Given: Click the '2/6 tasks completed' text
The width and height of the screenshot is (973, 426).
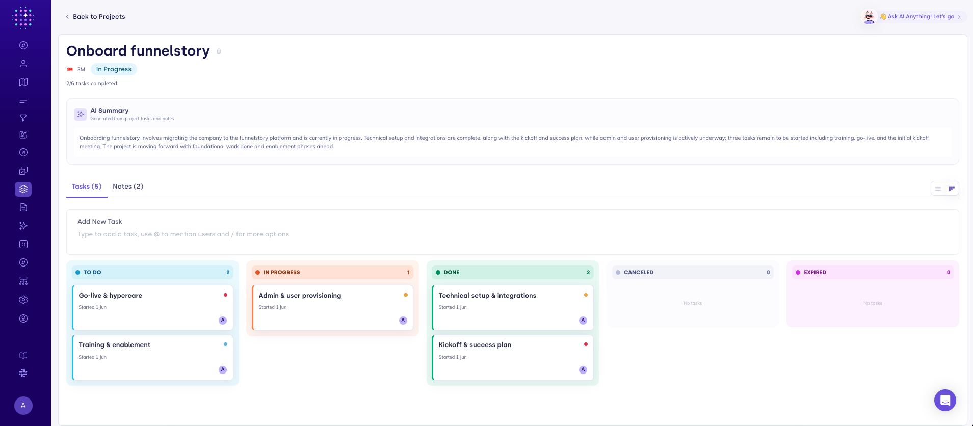Looking at the screenshot, I should [92, 84].
